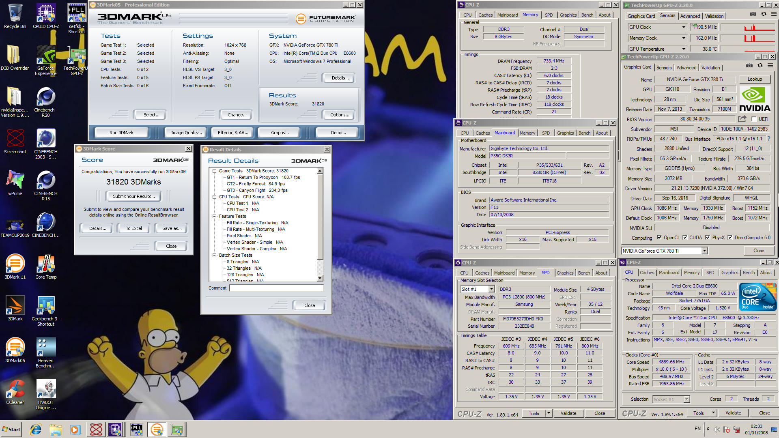This screenshot has height=438, width=779.
Task: Toggle the DirectCompute 5.0 checkbox
Action: (730, 238)
